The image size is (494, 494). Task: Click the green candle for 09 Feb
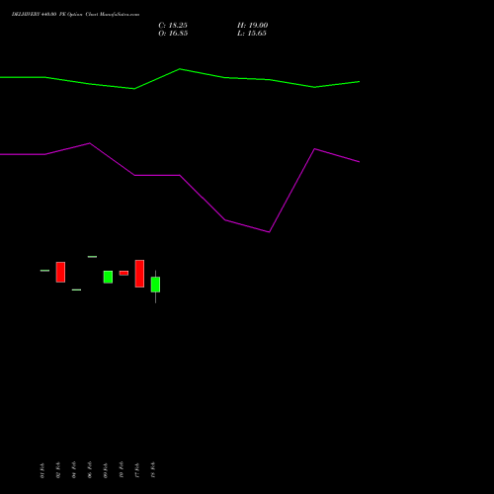(x=108, y=277)
